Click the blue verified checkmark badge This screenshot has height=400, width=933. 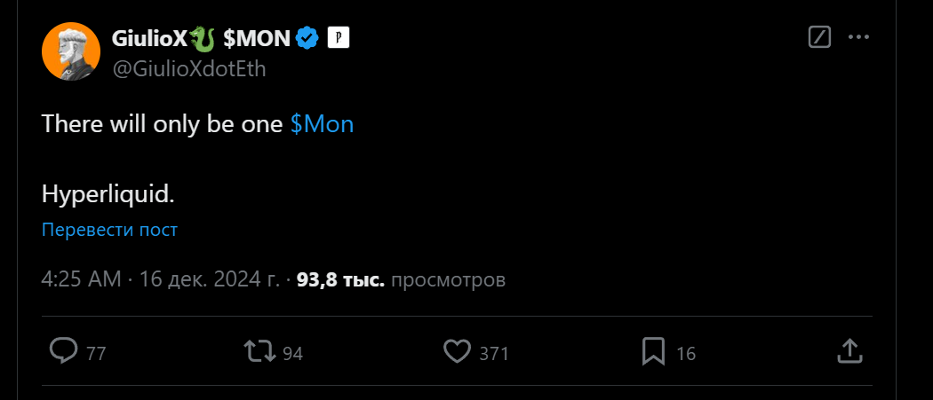point(308,38)
